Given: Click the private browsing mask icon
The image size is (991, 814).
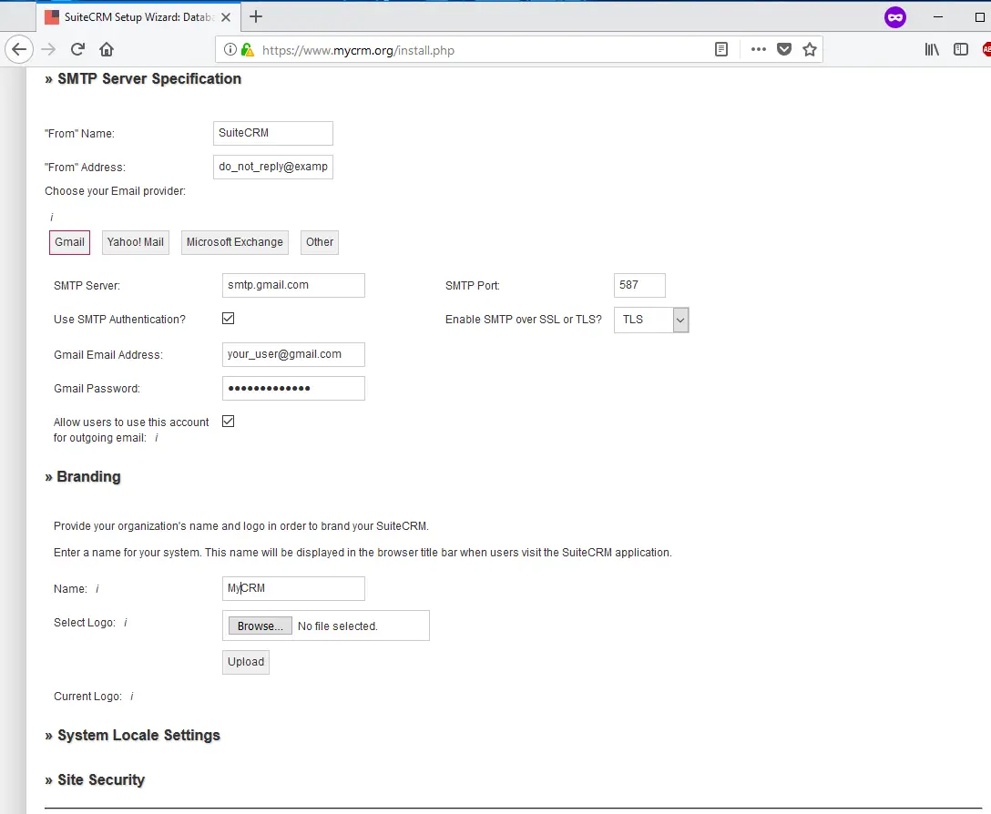Looking at the screenshot, I should tap(895, 17).
